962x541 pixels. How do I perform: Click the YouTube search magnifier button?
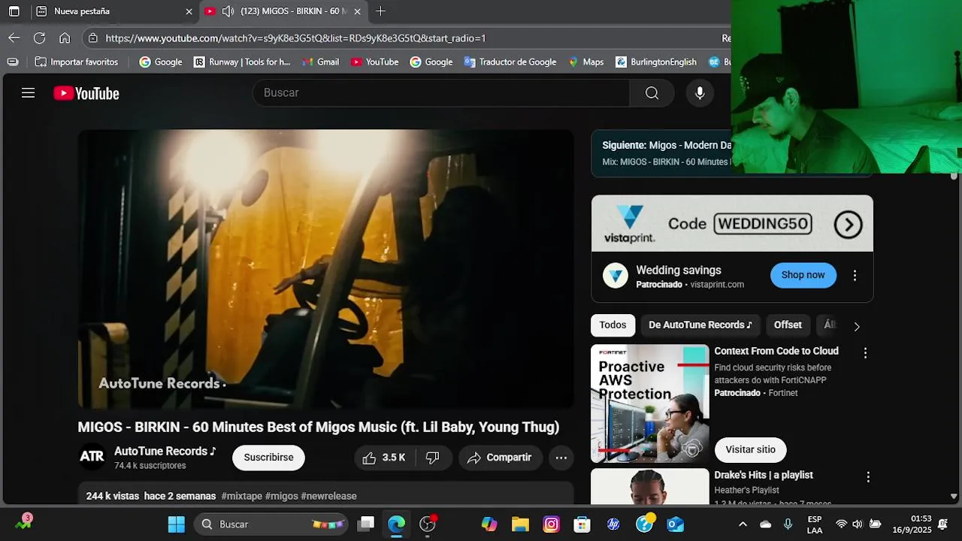point(652,93)
